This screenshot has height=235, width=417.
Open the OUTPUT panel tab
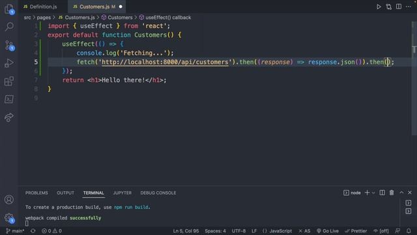[x=65, y=193]
